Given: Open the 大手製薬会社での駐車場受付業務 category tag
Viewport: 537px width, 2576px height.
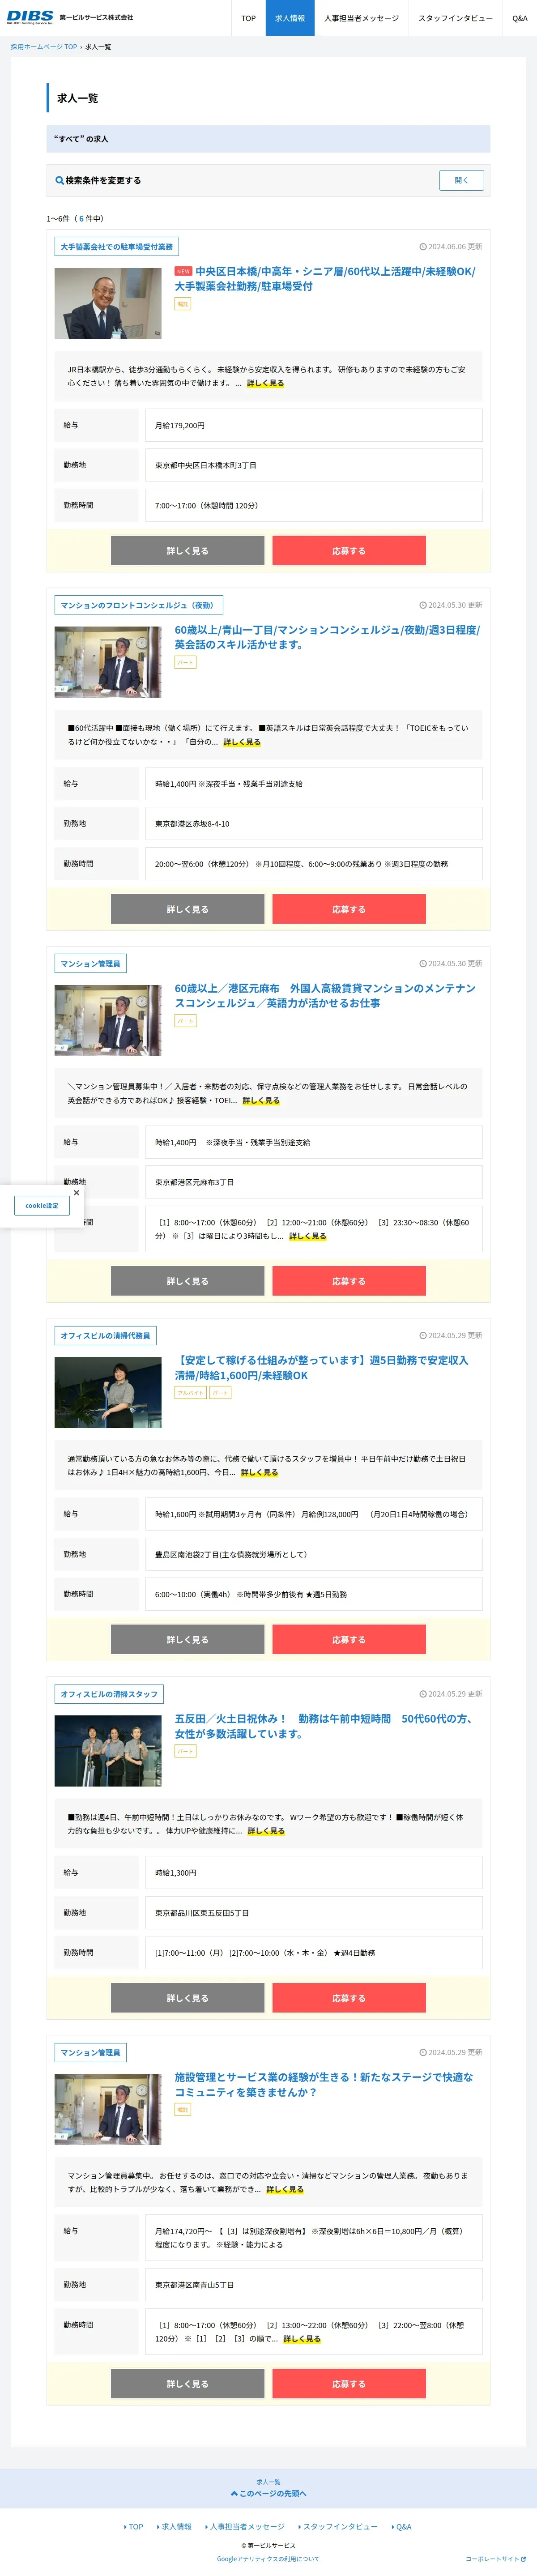Looking at the screenshot, I should (x=116, y=247).
